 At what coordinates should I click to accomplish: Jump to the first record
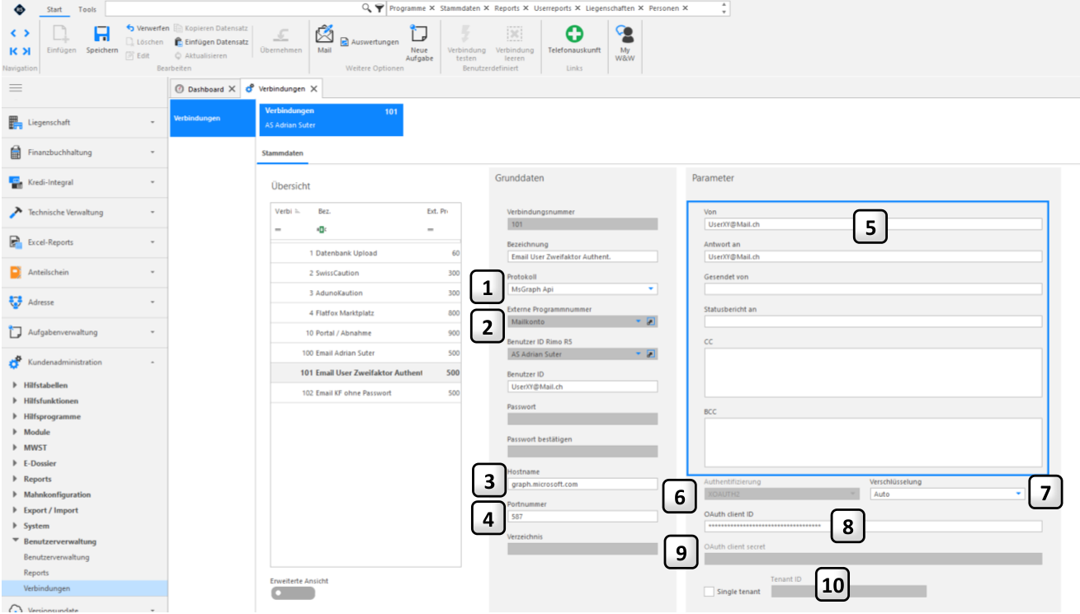[14, 51]
